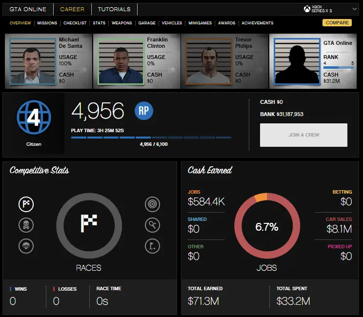This screenshot has height=317, width=363.
Task: Select the Deathmatch skull icon
Action: (26, 225)
